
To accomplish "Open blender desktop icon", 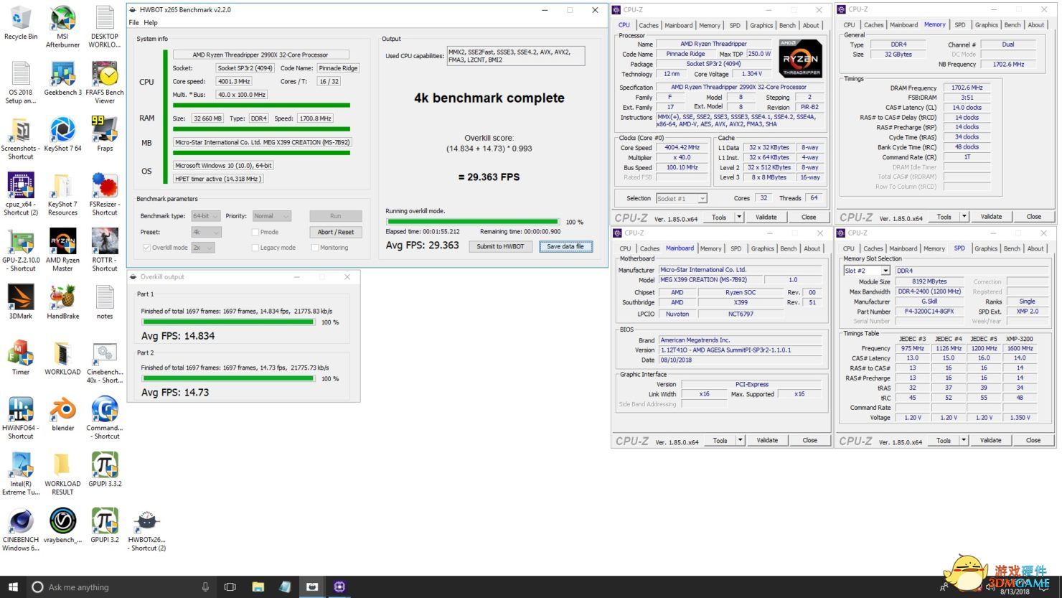I will (x=62, y=414).
